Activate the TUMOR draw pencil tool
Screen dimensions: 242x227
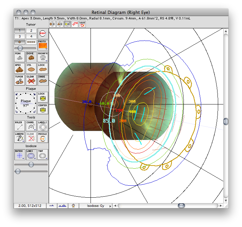pos(20,80)
